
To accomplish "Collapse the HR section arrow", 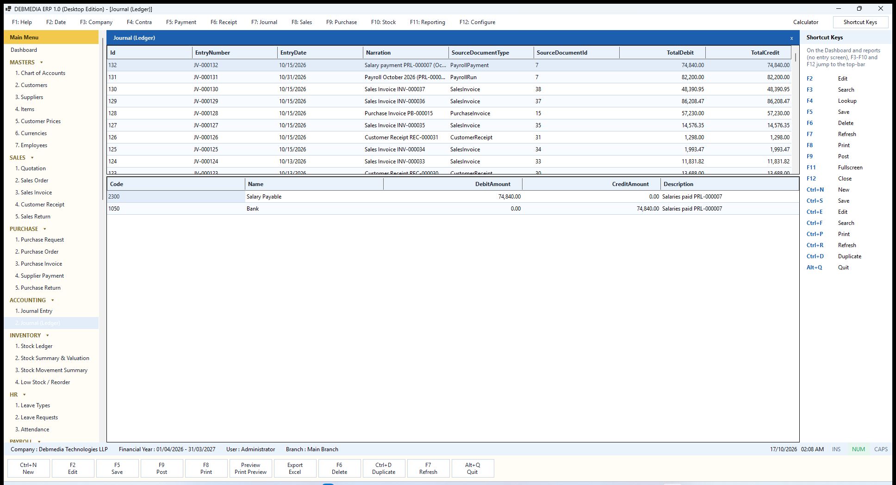I will click(x=25, y=395).
